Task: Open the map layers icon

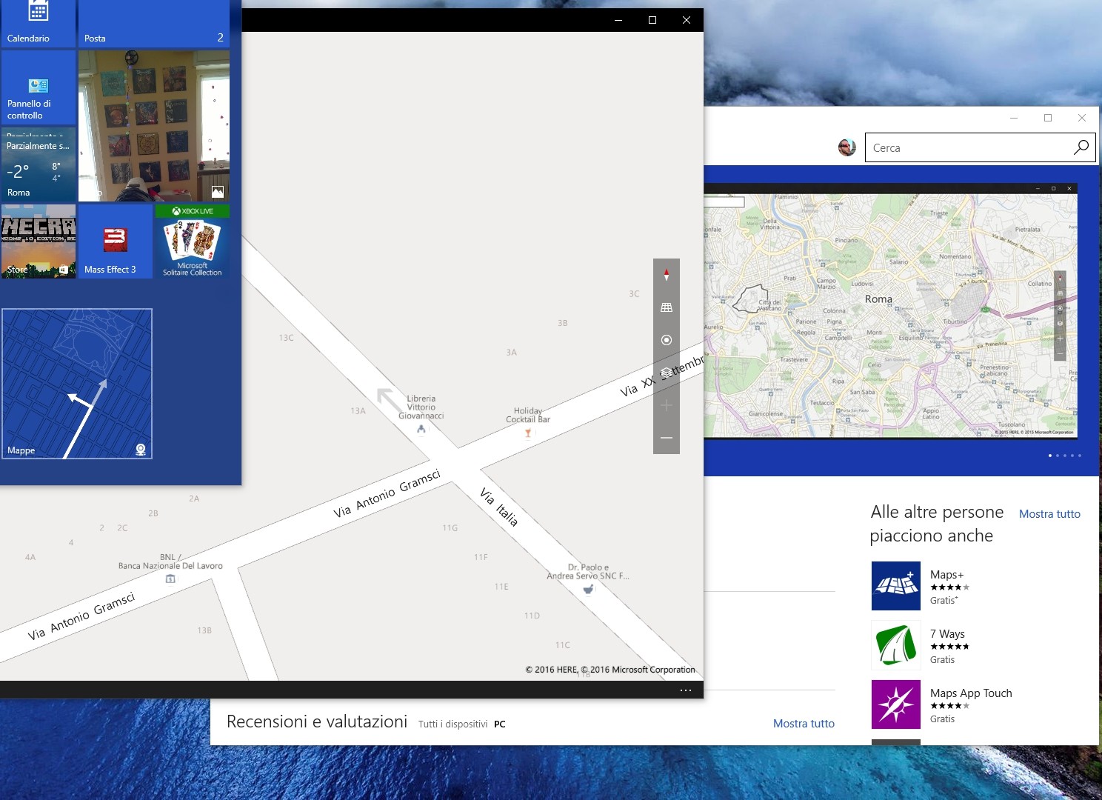Action: (x=666, y=373)
